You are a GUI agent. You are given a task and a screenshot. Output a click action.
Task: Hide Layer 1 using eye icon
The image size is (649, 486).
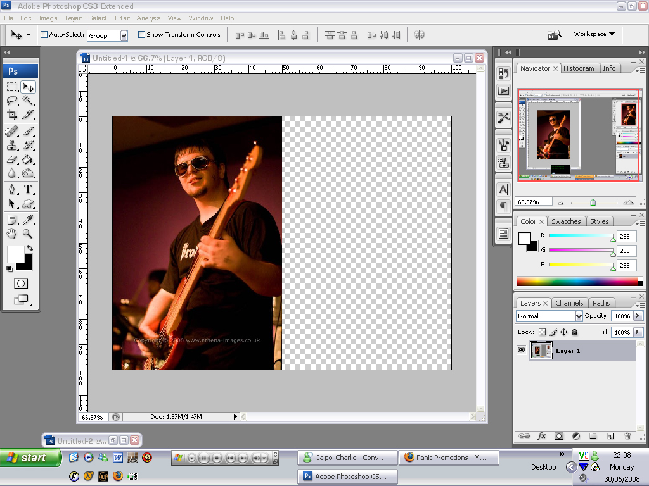pos(521,351)
